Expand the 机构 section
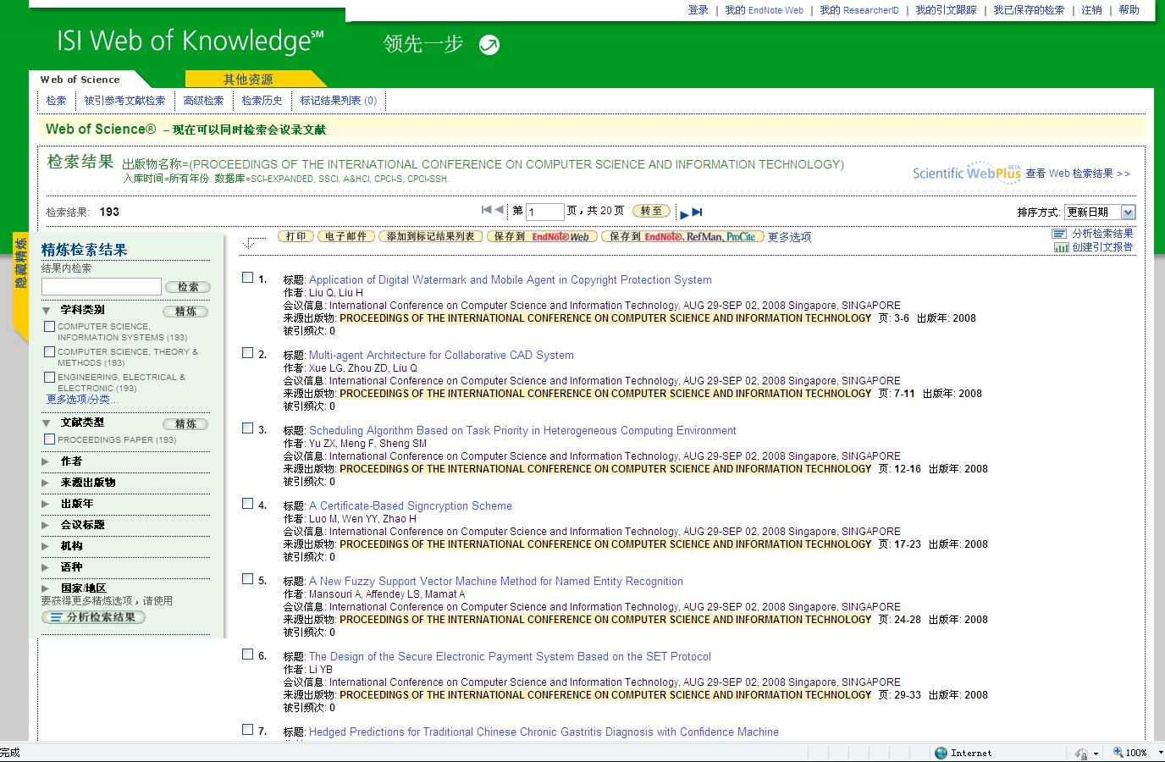1165x762 pixels. point(46,546)
